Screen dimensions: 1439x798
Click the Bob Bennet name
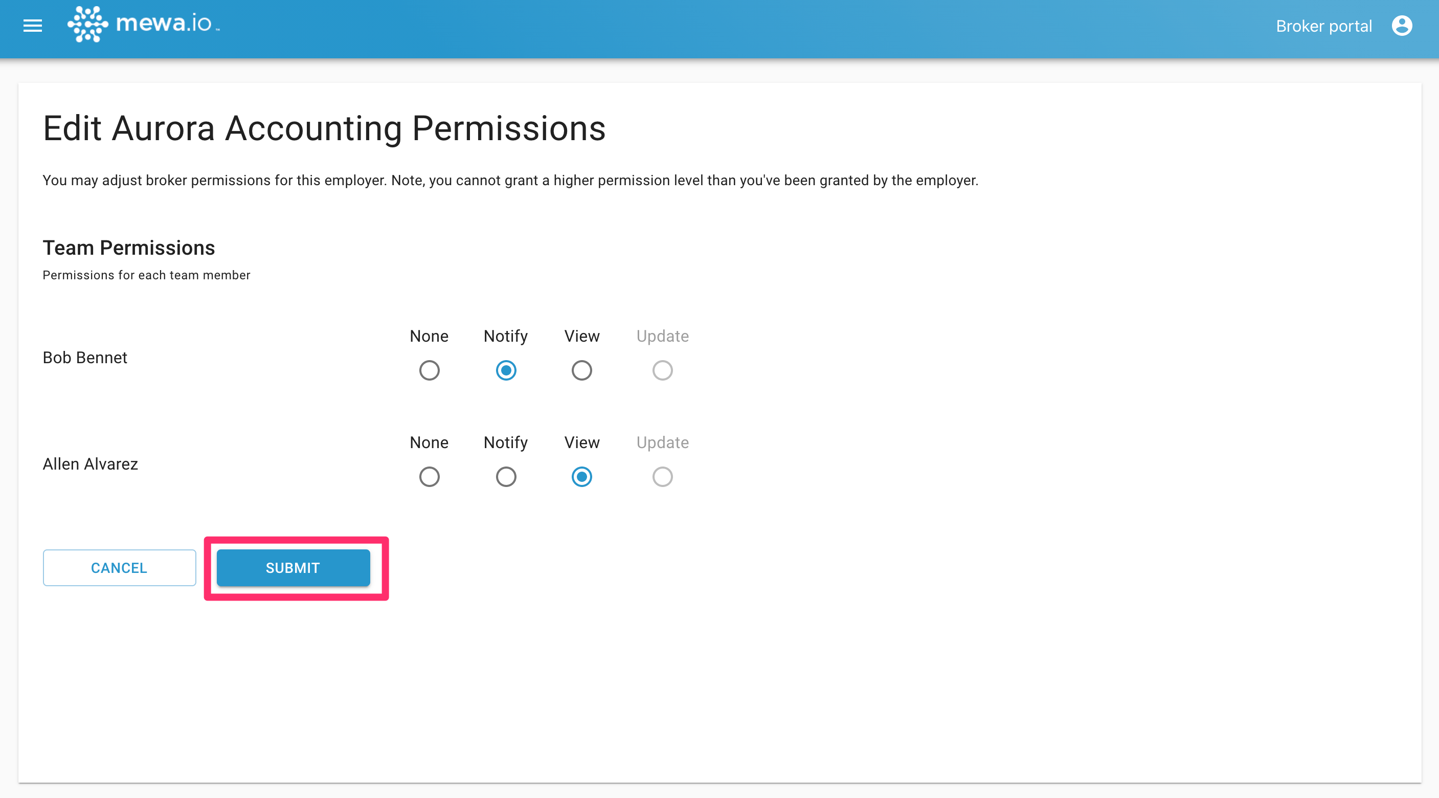(x=85, y=358)
